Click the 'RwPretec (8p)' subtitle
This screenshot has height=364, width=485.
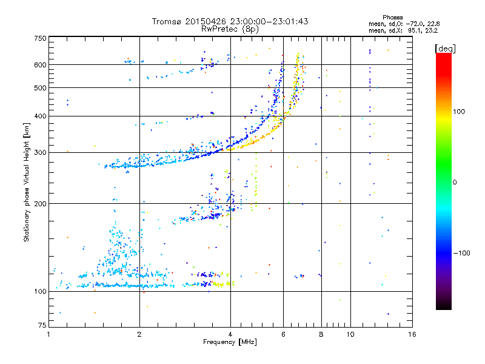pyautogui.click(x=230, y=29)
